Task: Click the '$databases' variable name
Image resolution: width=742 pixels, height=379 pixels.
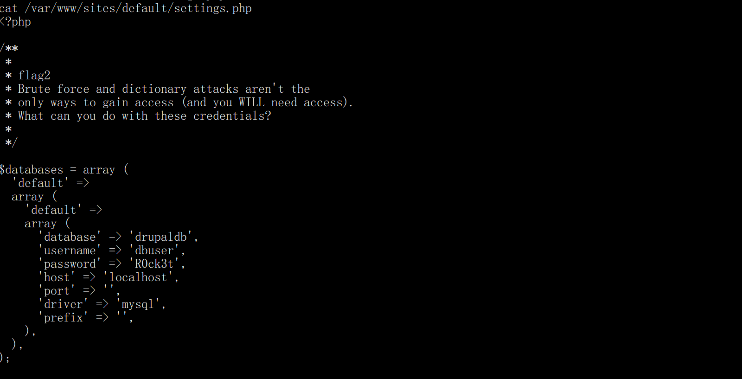Action: 32,170
